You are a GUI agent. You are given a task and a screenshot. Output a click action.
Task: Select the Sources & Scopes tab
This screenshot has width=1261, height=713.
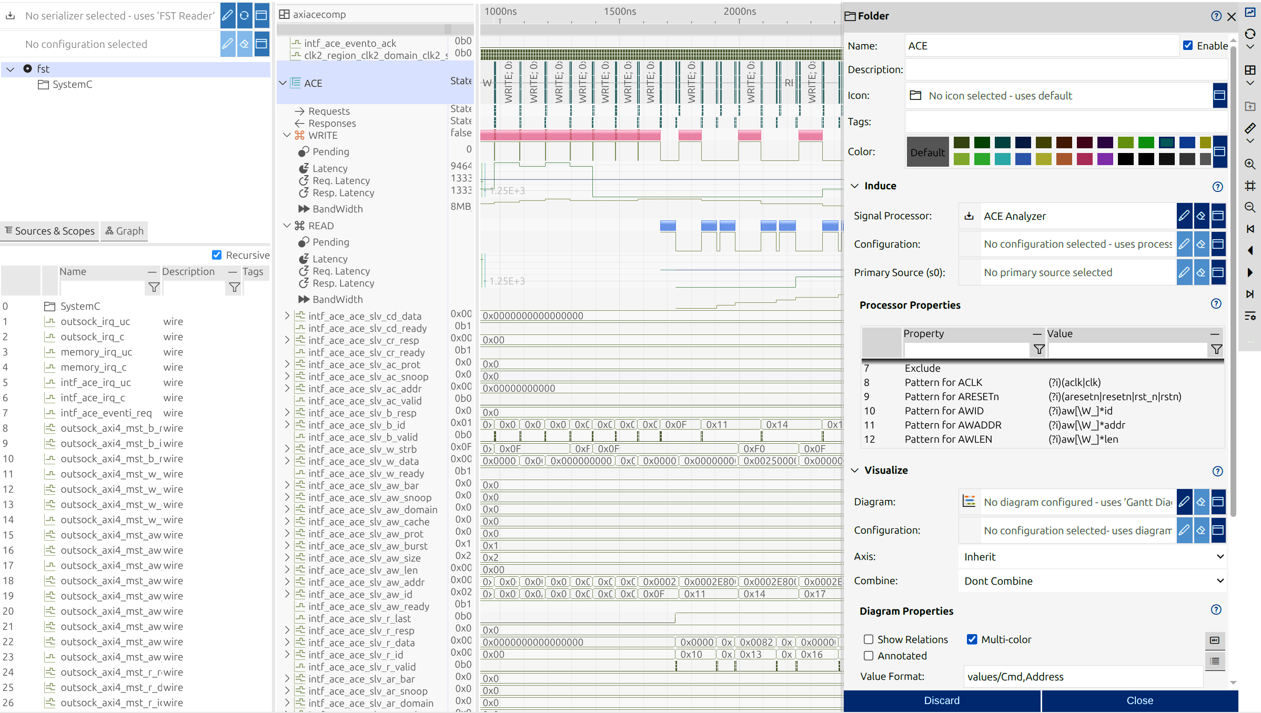(50, 231)
